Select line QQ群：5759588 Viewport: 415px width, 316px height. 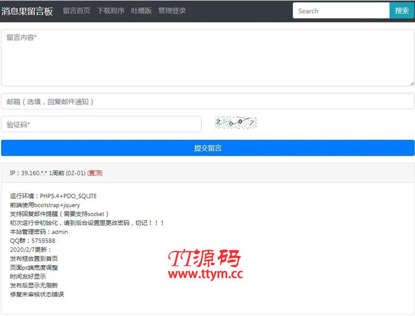[33, 241]
